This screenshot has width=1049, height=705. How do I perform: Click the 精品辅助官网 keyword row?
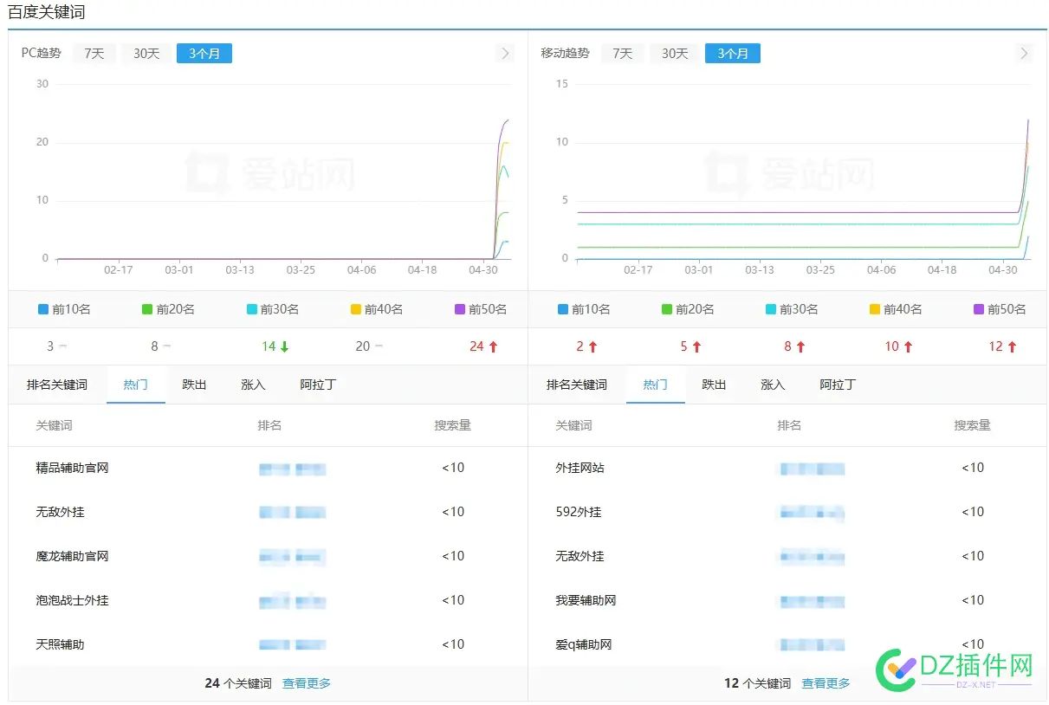click(x=73, y=468)
